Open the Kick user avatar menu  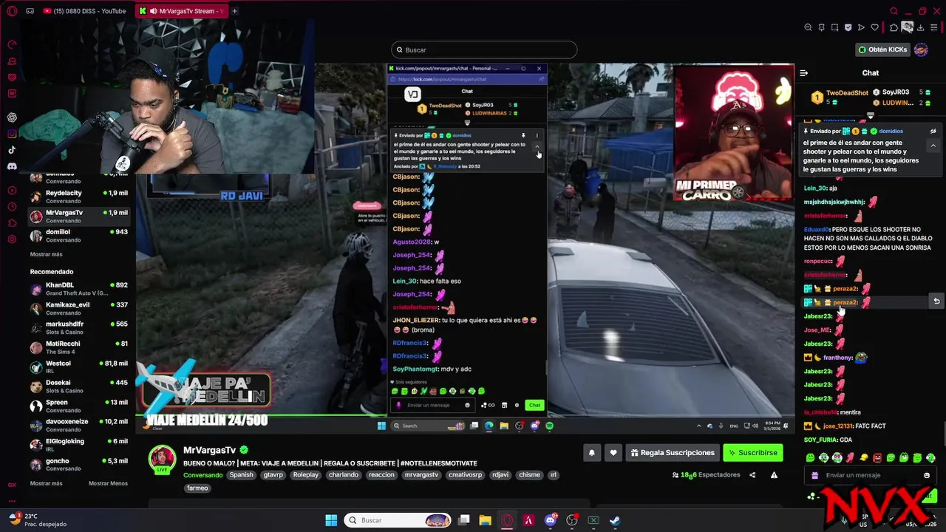(x=921, y=50)
